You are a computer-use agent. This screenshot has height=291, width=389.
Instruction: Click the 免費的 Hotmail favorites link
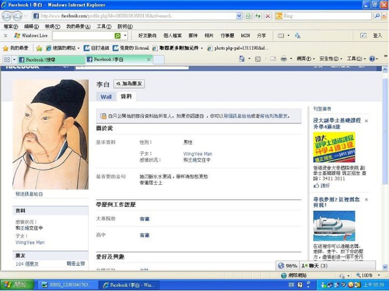[131, 48]
